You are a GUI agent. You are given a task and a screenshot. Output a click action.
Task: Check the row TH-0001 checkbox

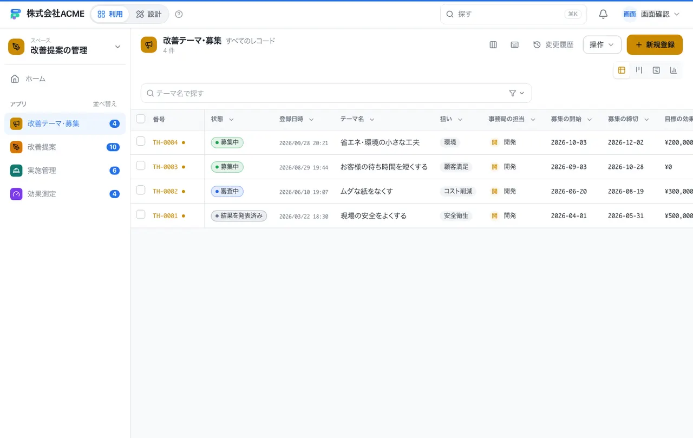pyautogui.click(x=141, y=214)
